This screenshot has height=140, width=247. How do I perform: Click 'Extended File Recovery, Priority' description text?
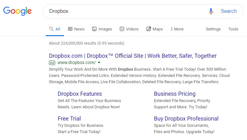pyautogui.click(x=182, y=101)
